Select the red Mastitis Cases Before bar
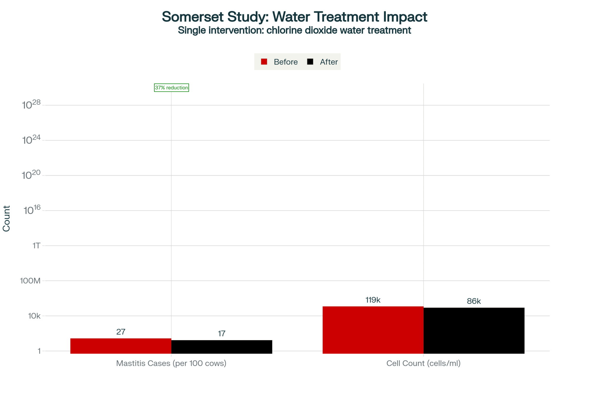Screen dimensions: 589x393 coord(121,346)
